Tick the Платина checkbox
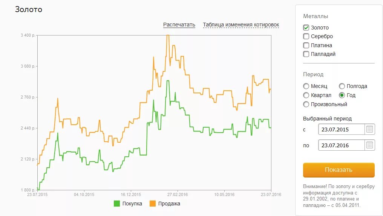This screenshot has width=383, height=216. pos(306,45)
